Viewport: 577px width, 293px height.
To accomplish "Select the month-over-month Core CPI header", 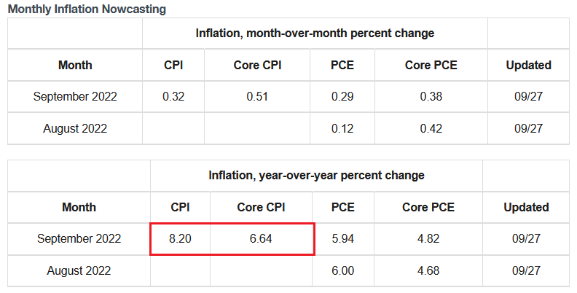I will (257, 65).
